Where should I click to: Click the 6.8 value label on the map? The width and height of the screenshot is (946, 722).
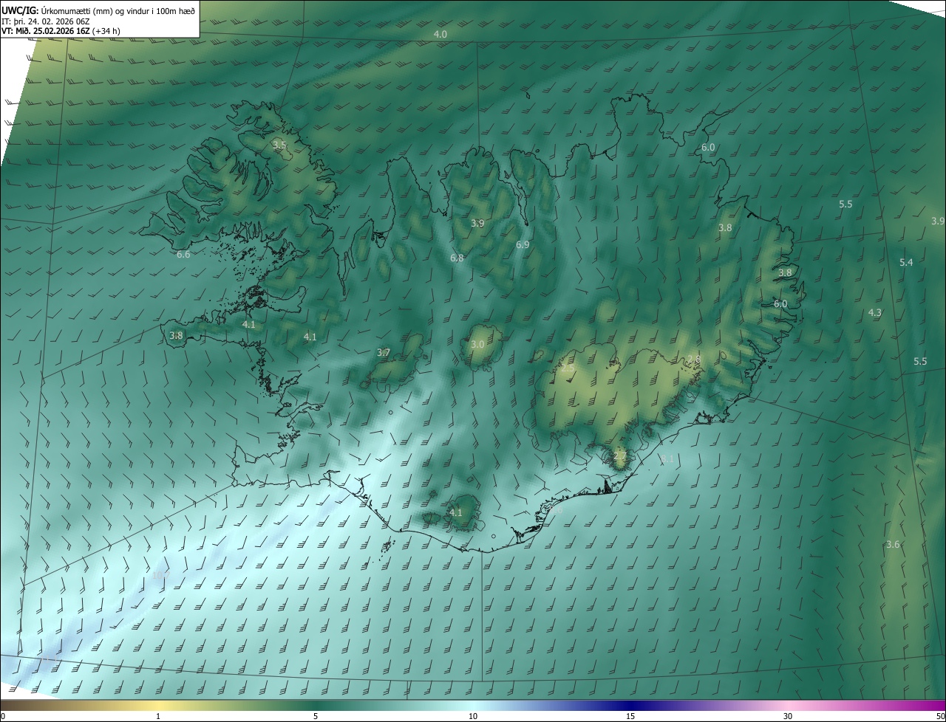click(x=457, y=258)
